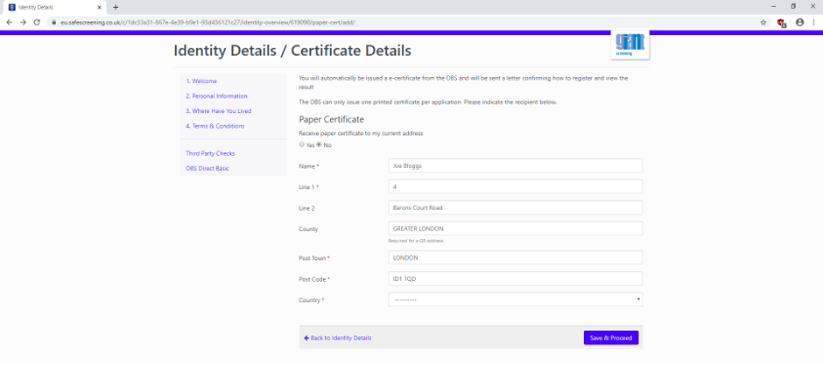Screen dimensions: 823x365
Task: Open the Chrome three-dot menu
Action: pyautogui.click(x=813, y=23)
